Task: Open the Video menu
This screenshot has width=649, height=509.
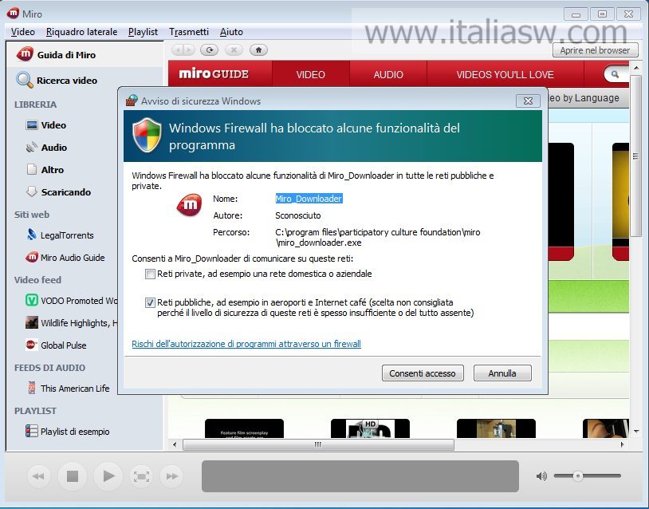Action: tap(23, 32)
